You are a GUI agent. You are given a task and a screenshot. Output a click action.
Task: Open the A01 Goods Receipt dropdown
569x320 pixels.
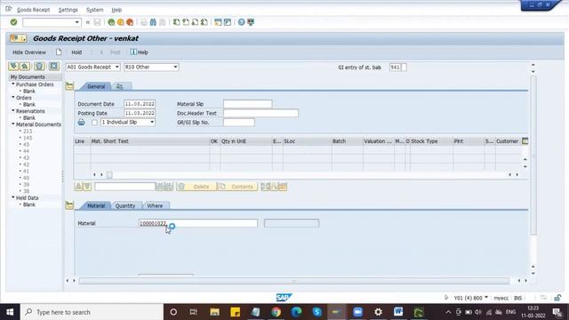coord(116,68)
